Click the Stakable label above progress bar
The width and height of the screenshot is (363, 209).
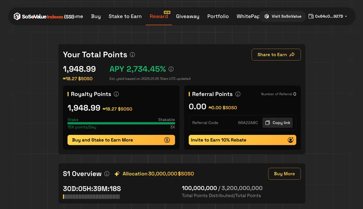[166, 120]
